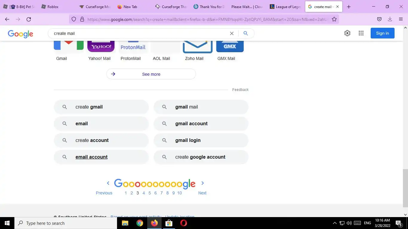
Task: Select the 'gmail login' related search
Action: pos(201,140)
